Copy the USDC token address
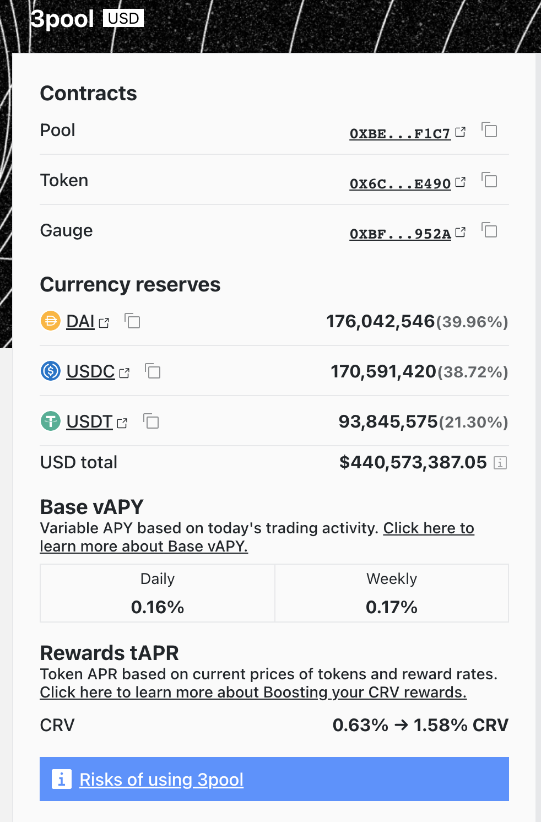The image size is (541, 822). 153,371
